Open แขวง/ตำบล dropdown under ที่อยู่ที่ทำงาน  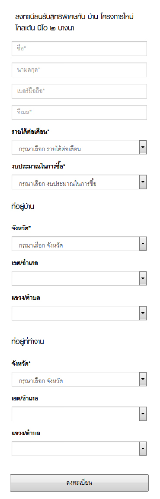pos(79,449)
